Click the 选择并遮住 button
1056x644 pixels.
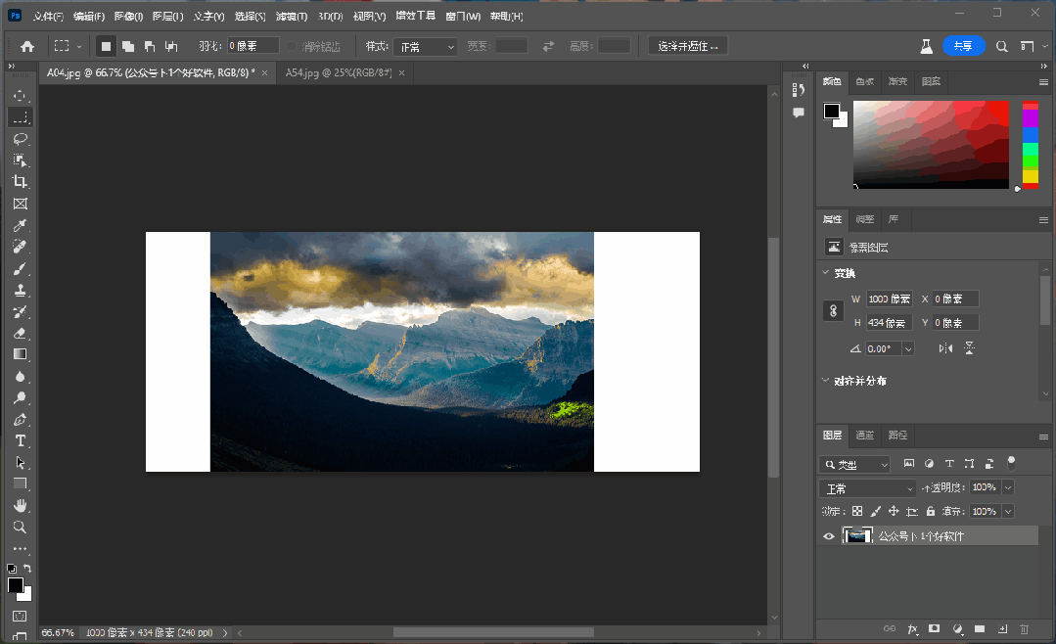click(x=687, y=46)
